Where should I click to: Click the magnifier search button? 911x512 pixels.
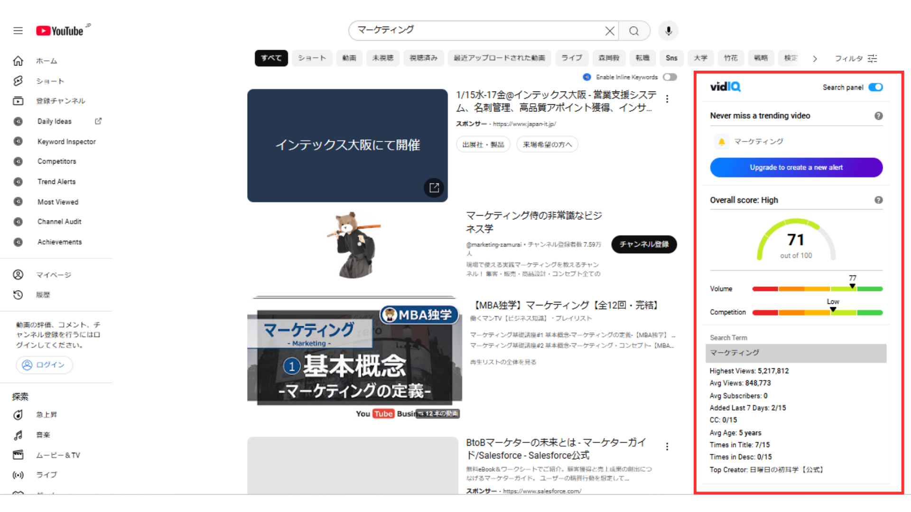pos(634,31)
